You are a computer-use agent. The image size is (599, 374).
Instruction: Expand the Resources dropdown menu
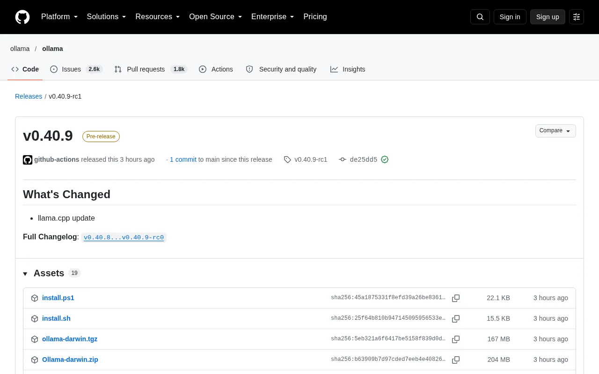(x=158, y=17)
